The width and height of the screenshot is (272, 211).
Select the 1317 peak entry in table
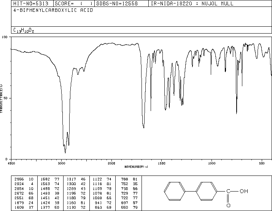point(76,179)
